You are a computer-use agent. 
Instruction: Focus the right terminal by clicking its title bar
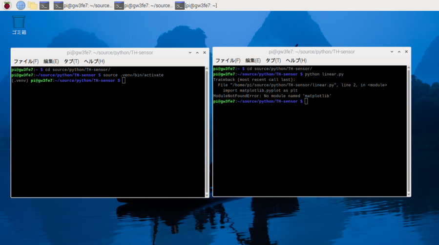tap(312, 52)
